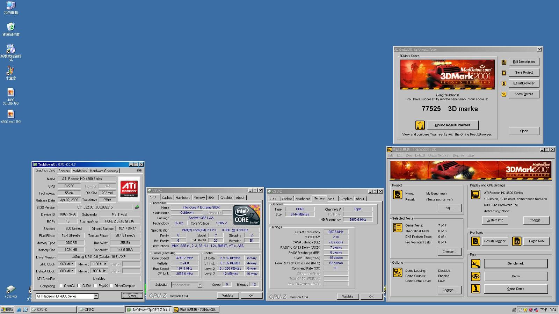Click the Recycle Bin desktop icon
The image size is (559, 314).
click(x=11, y=29)
